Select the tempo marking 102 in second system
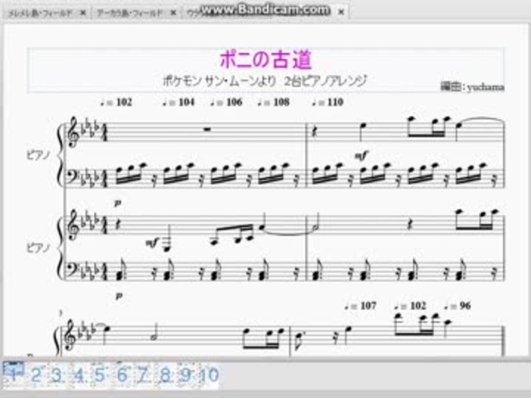The height and width of the screenshot is (398, 531). [x=410, y=306]
